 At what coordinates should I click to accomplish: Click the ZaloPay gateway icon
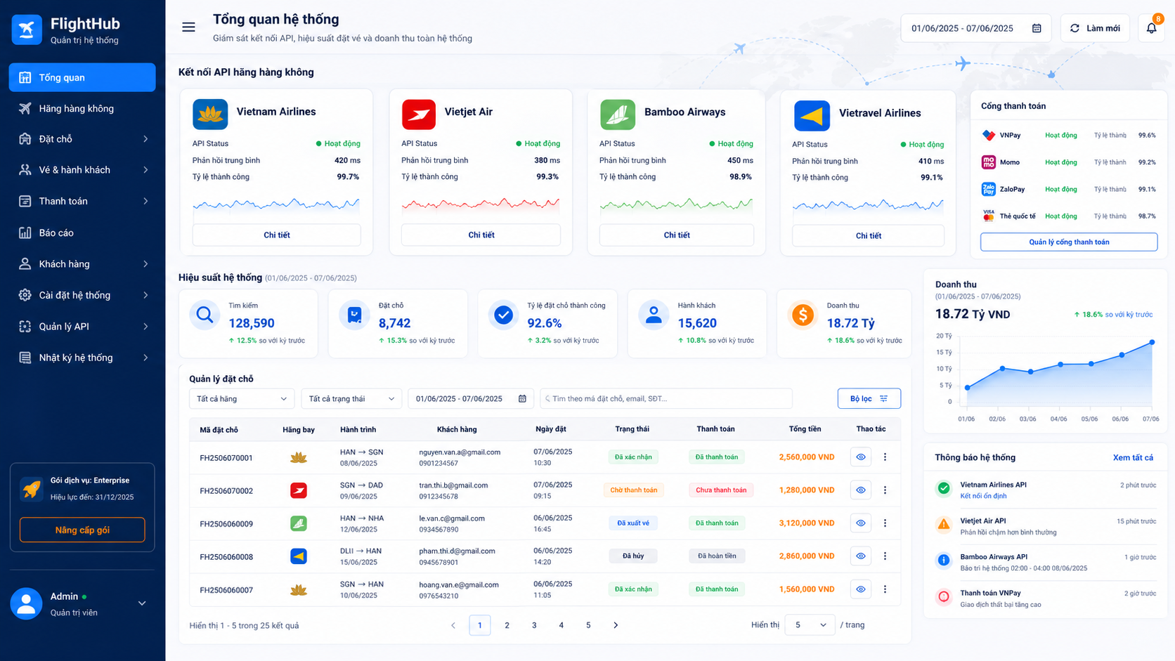point(989,189)
